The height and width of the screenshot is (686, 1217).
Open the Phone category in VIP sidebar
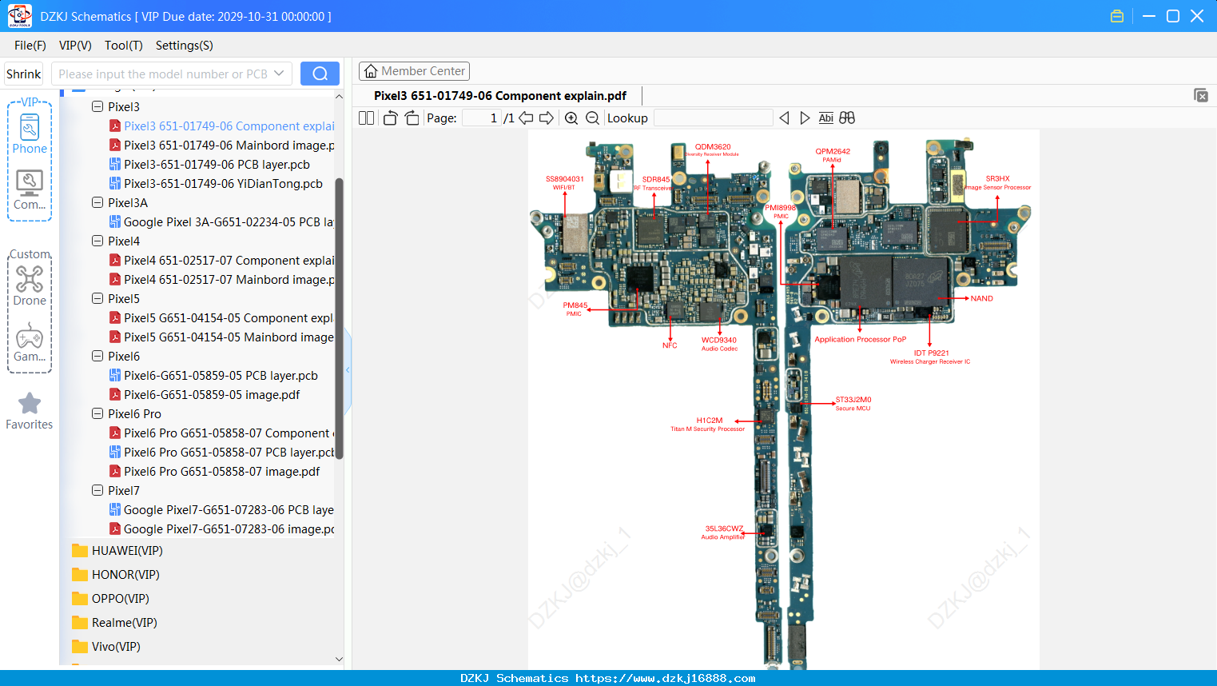pyautogui.click(x=30, y=134)
